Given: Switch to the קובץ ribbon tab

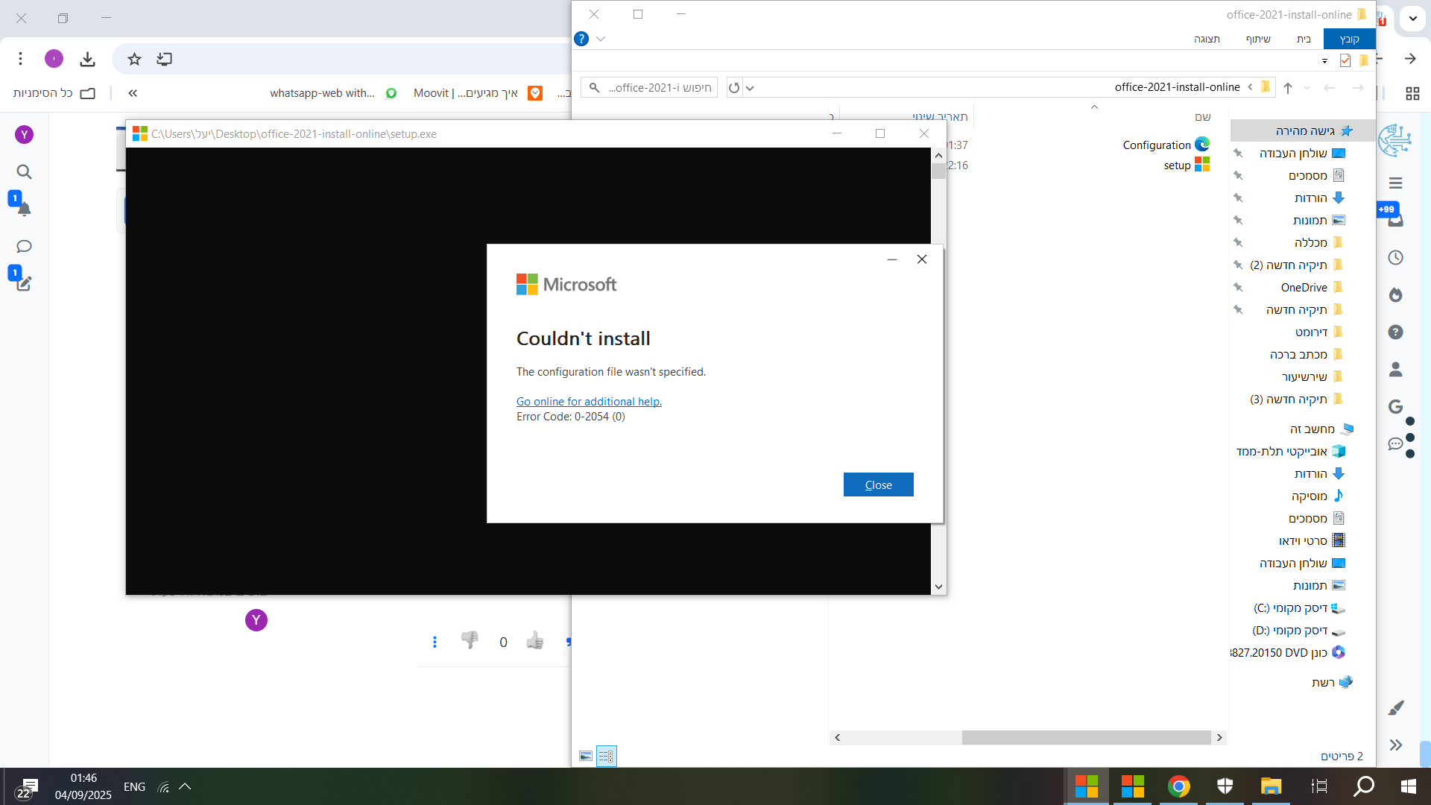Looking at the screenshot, I should click(1349, 39).
